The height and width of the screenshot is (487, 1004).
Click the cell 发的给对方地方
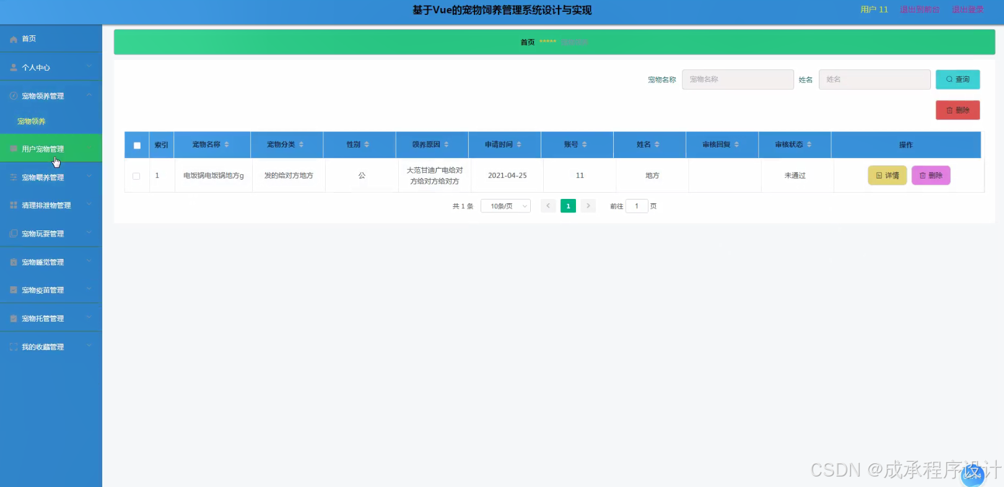click(x=289, y=175)
